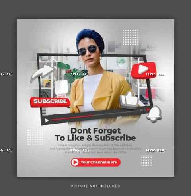Click the play triangle on the video bar
The image size is (191, 196).
[x=47, y=120]
